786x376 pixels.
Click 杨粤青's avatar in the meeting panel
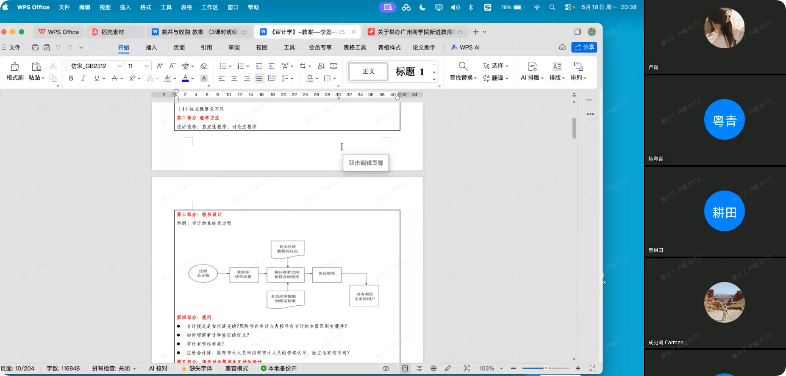pyautogui.click(x=724, y=119)
